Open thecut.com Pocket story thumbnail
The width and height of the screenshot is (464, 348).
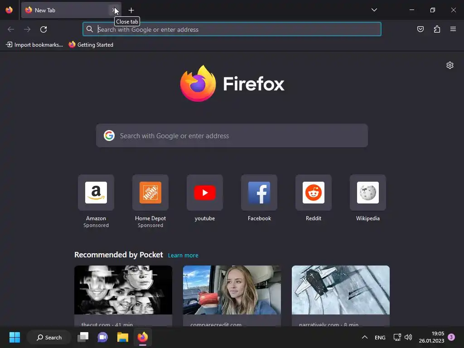pos(123,290)
